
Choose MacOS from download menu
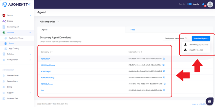(196, 50)
